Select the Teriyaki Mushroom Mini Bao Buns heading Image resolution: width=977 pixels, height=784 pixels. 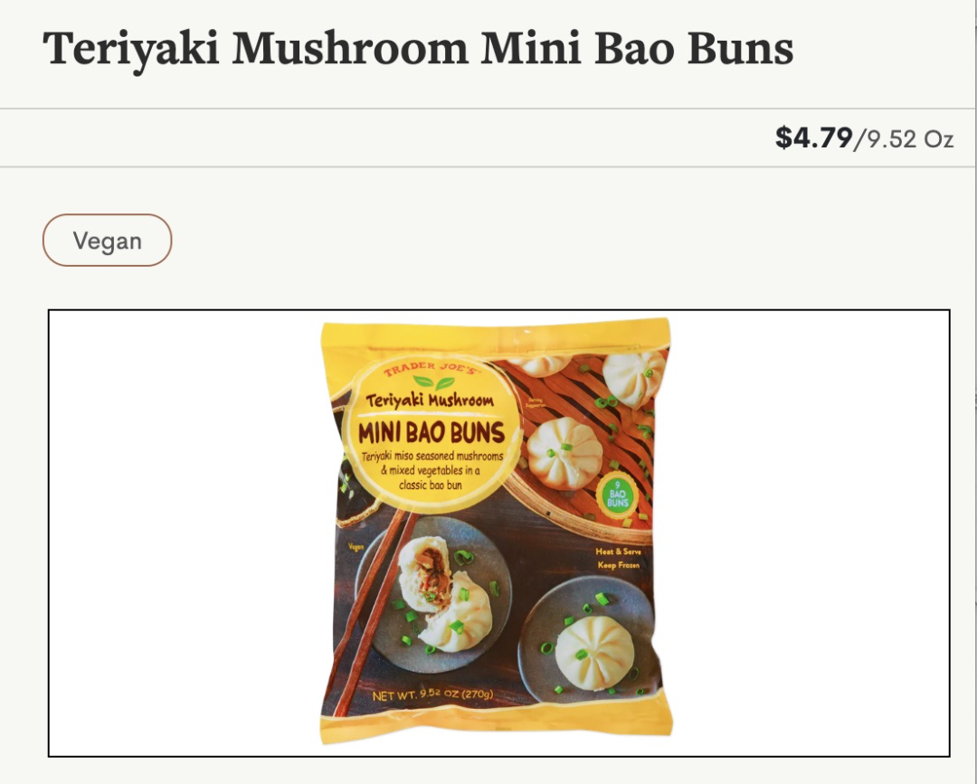(x=418, y=49)
